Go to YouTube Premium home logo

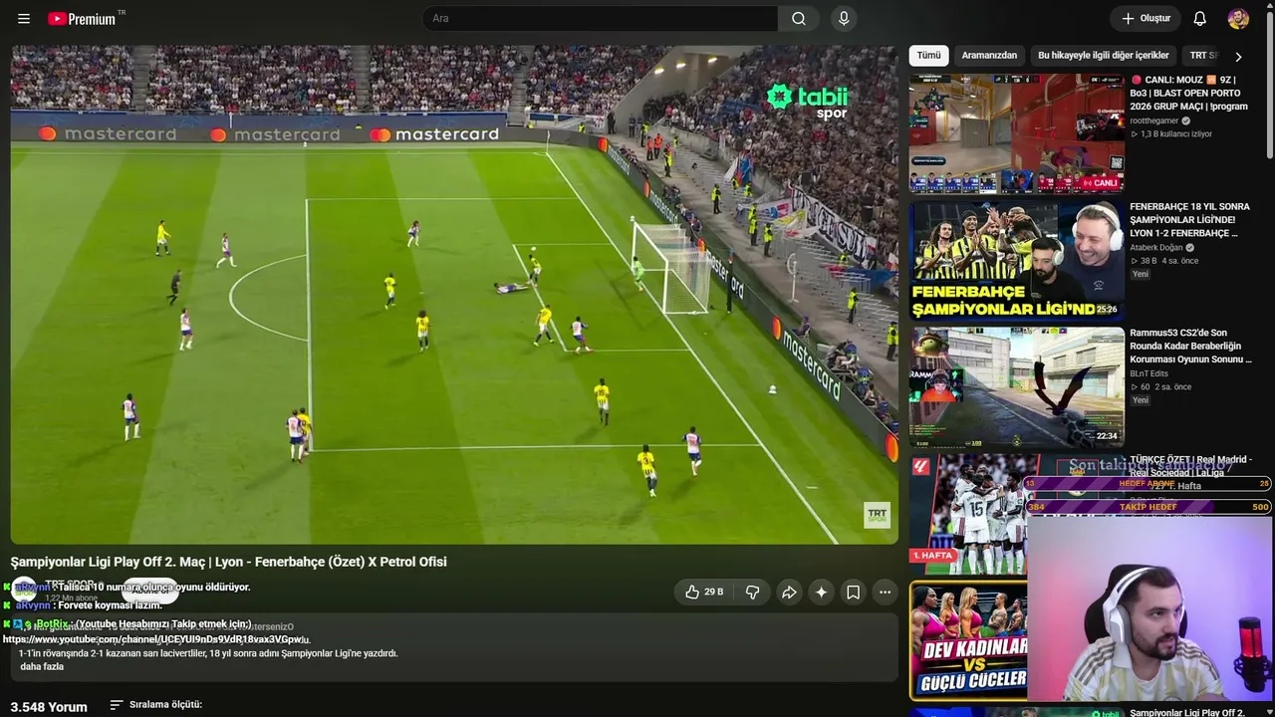(x=82, y=19)
